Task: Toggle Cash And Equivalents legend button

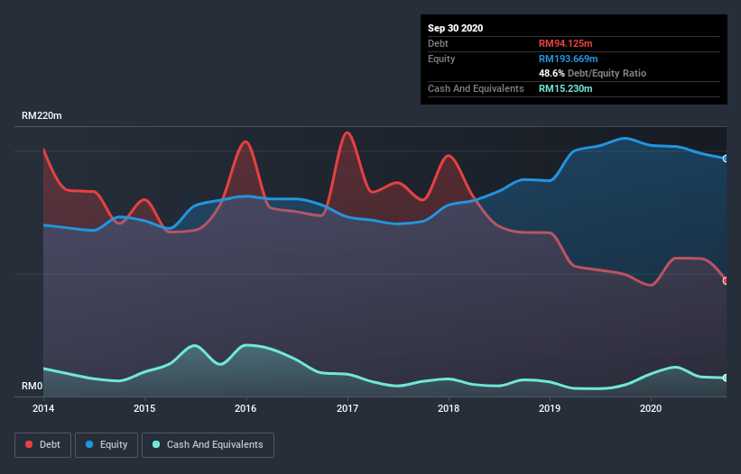Action: (208, 445)
